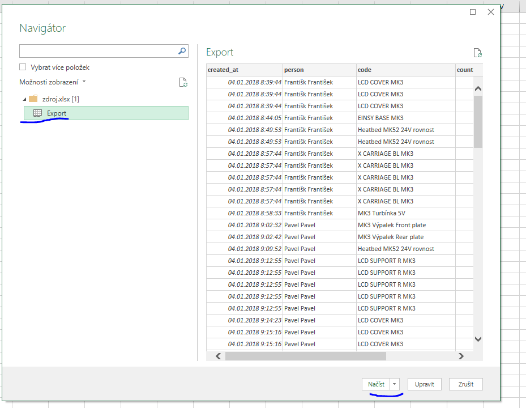Click the horizontal scrollbar left arrow
The image size is (526, 408).
[218, 356]
